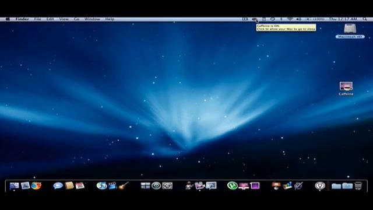This screenshot has height=210, width=373.
Task: Open the round eye icon in Dock
Action: pyautogui.click(x=156, y=185)
